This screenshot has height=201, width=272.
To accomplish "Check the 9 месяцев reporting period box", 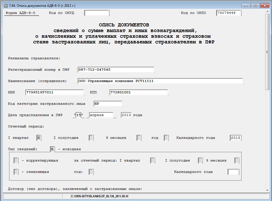I will [139, 138].
